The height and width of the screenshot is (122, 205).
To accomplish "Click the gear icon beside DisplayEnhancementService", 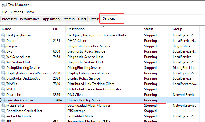I will click(x=3, y=73).
